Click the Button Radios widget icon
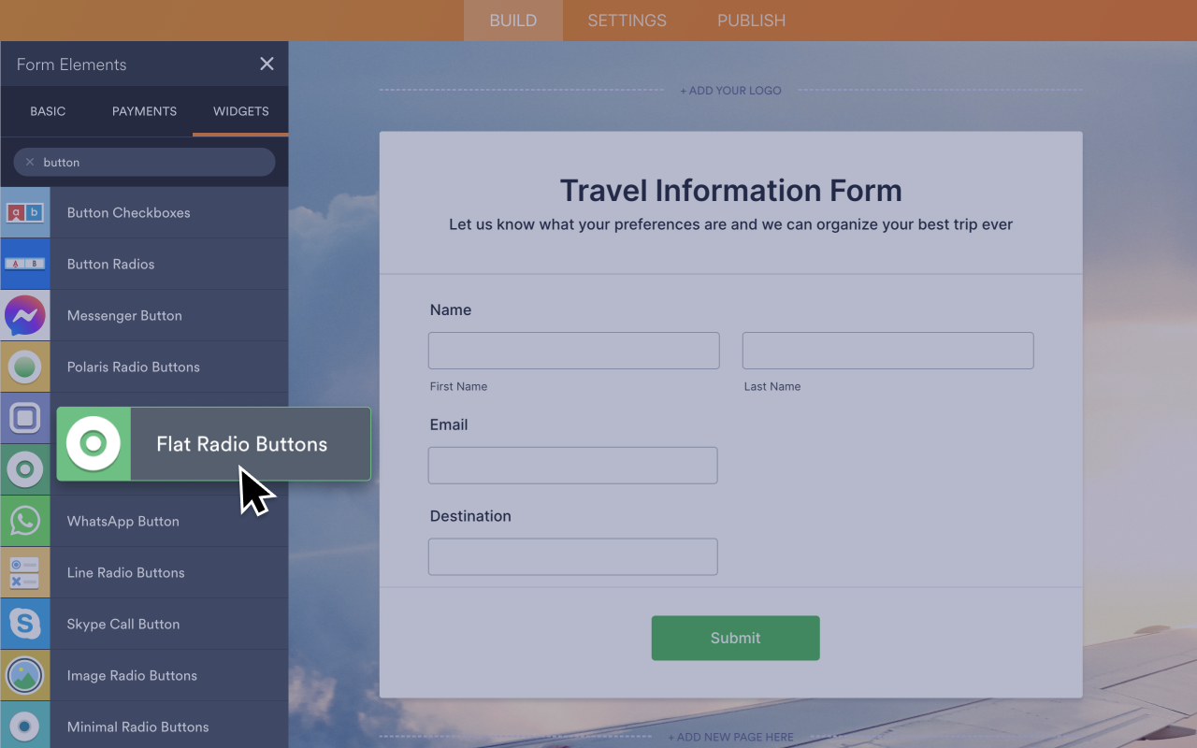The height and width of the screenshot is (748, 1197). [x=25, y=264]
